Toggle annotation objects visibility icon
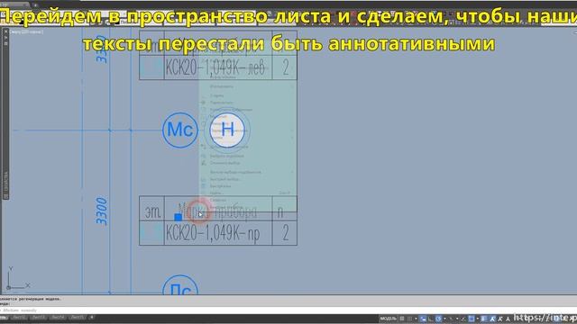The height and width of the screenshot is (324, 577). (492, 319)
